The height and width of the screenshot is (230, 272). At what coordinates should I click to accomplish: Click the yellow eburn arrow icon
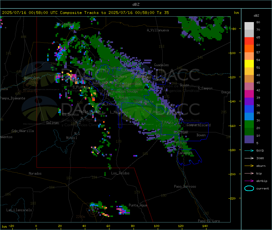[249, 166]
